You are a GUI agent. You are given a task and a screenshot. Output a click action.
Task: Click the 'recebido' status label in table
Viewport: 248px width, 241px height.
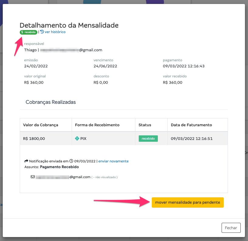(148, 138)
